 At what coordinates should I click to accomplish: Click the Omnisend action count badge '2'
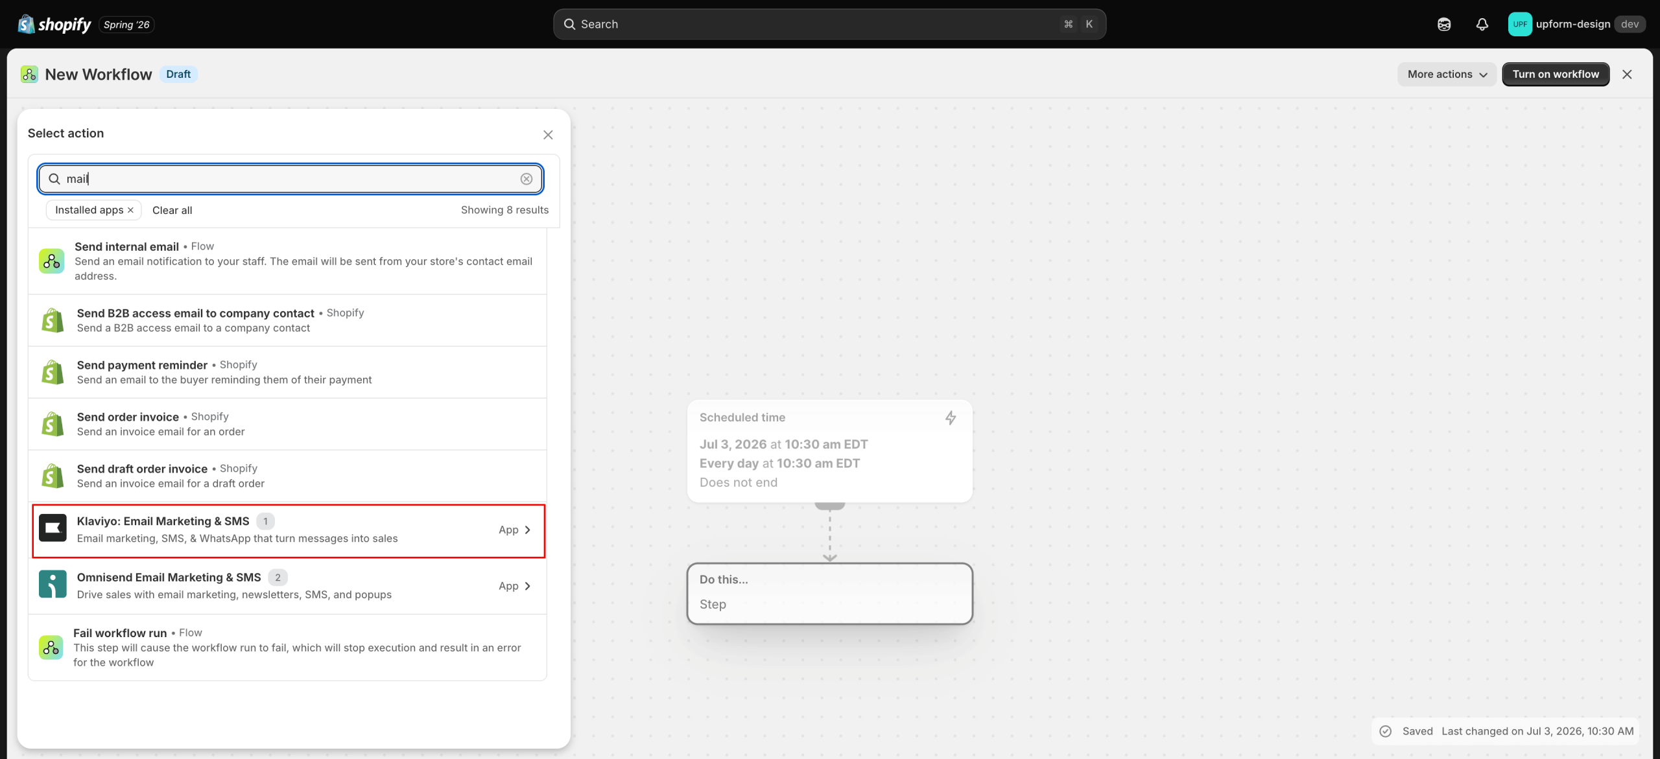278,578
